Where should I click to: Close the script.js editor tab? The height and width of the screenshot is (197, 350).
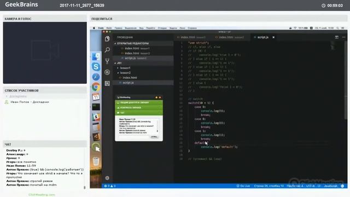[x=273, y=37]
